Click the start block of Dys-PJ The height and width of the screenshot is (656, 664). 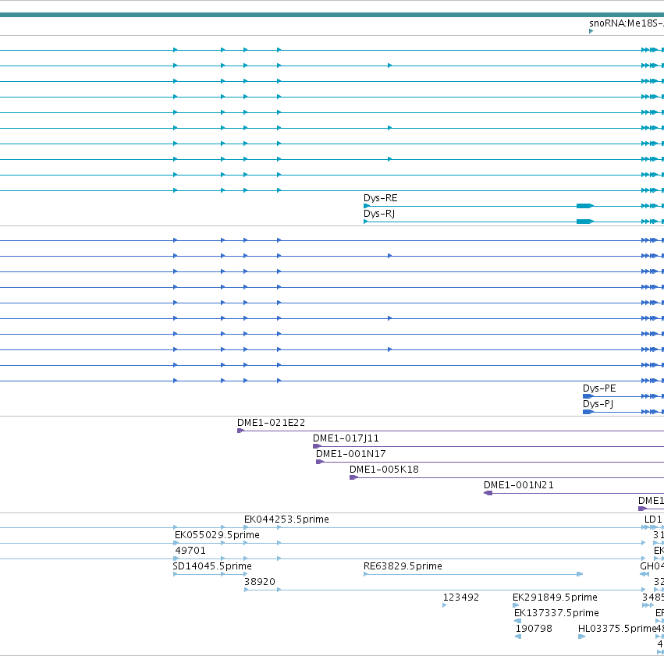(588, 412)
